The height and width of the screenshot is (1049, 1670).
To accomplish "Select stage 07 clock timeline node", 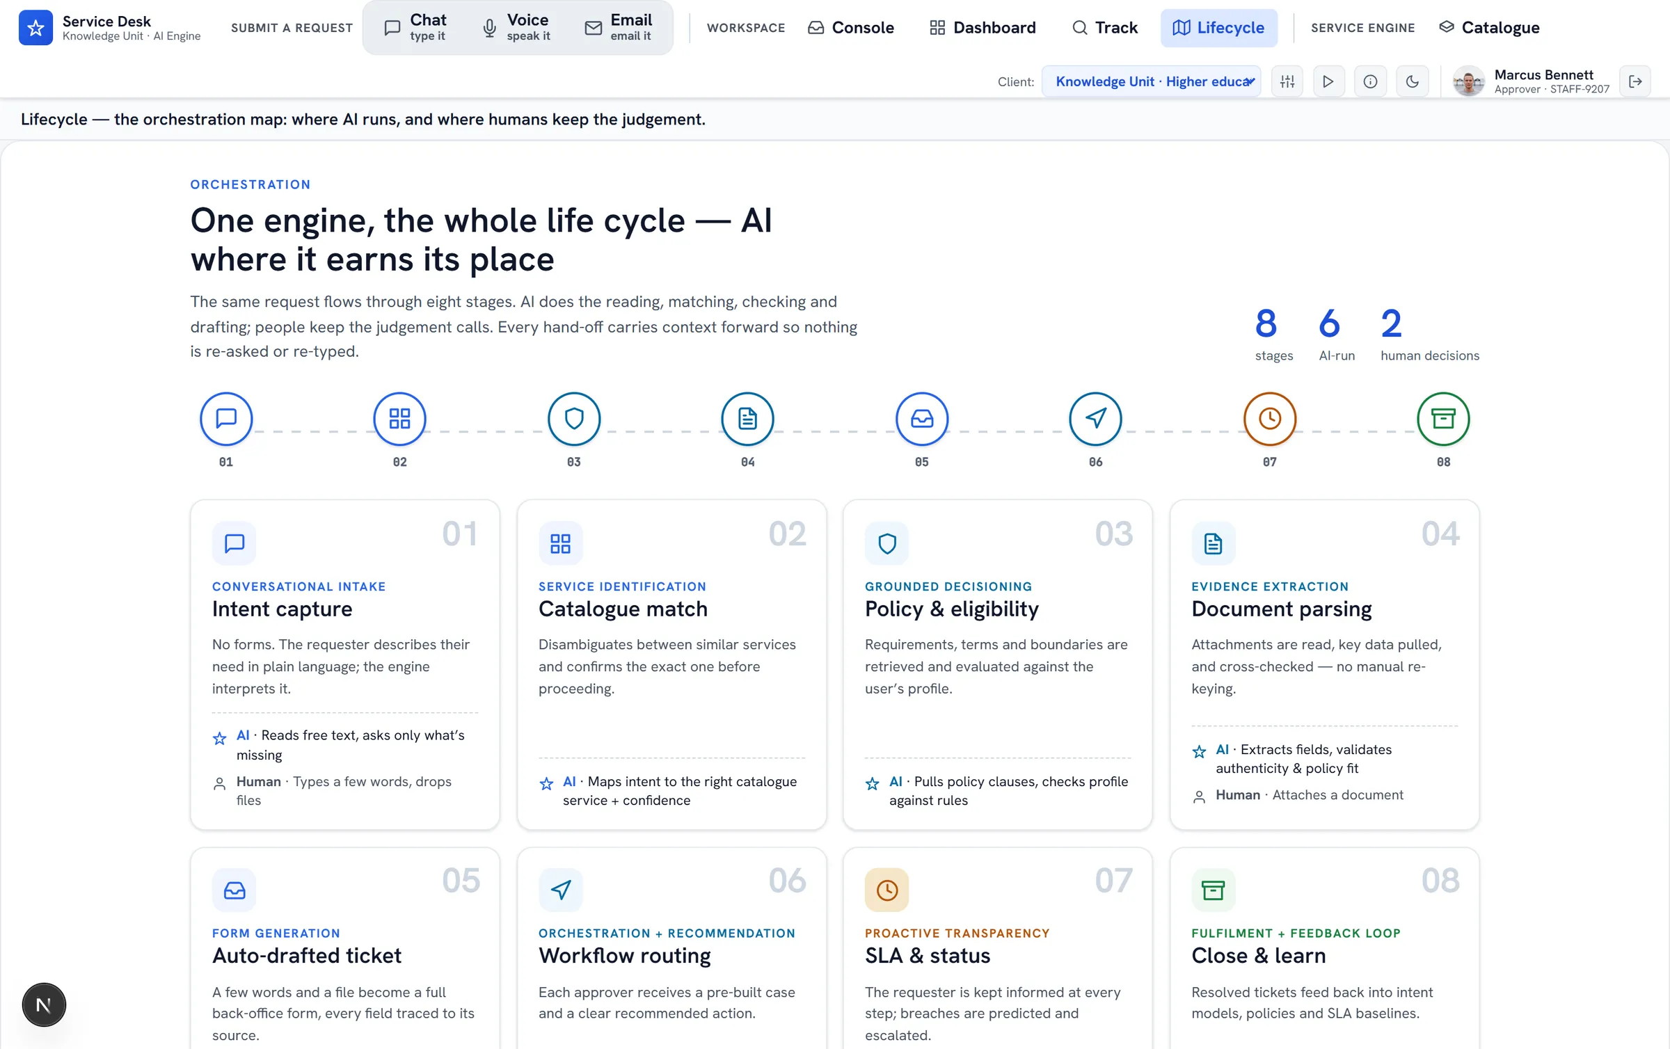I will point(1270,419).
